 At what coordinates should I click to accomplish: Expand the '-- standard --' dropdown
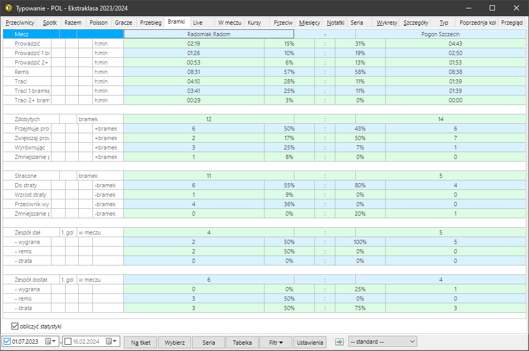382,342
